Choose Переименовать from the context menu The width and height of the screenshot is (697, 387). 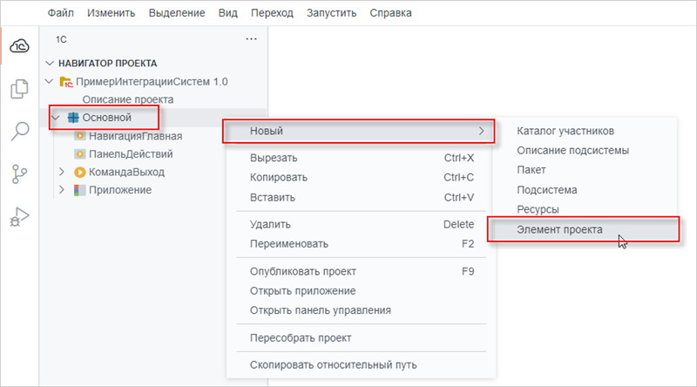tap(288, 243)
